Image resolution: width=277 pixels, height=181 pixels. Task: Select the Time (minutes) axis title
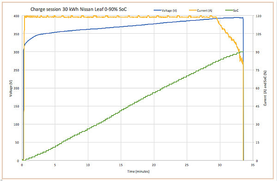pyautogui.click(x=138, y=171)
